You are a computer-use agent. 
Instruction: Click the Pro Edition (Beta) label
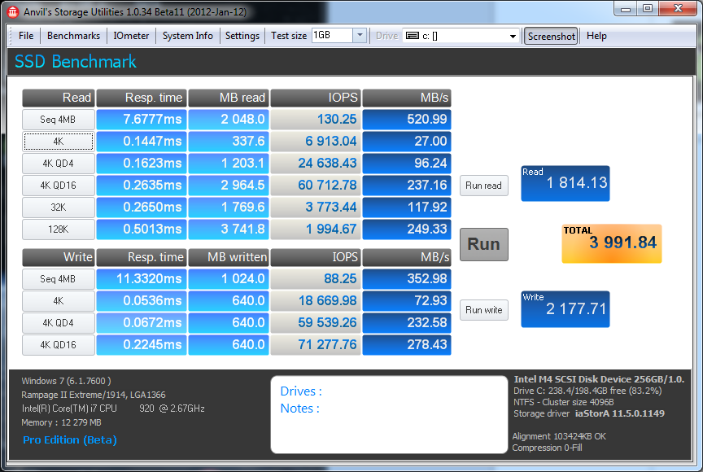(70, 440)
